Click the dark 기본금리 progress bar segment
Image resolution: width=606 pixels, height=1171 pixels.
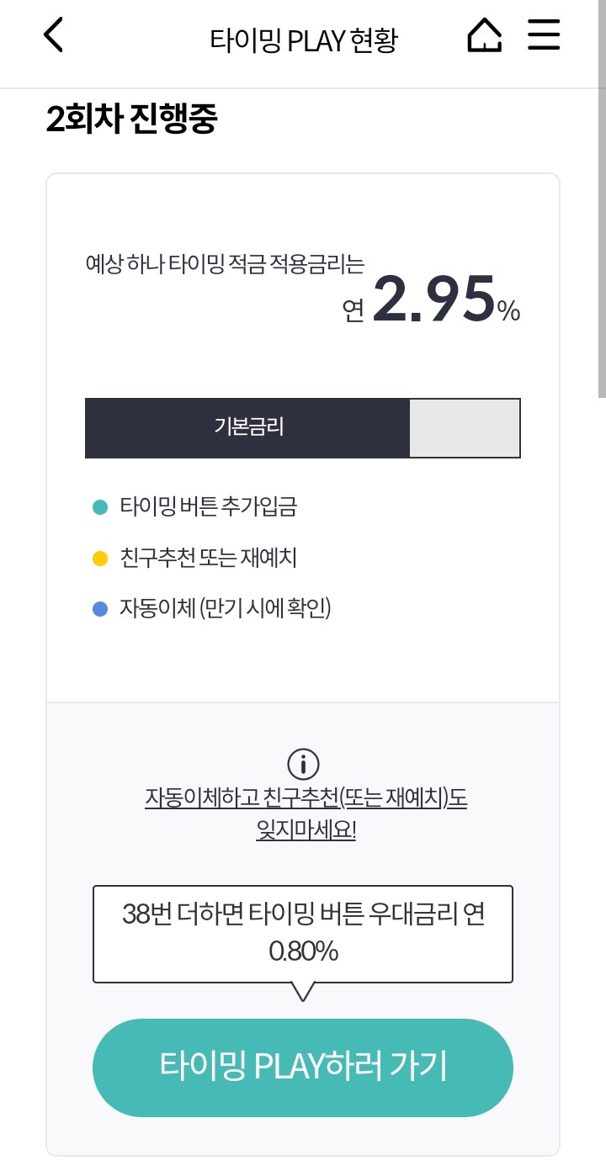[x=247, y=427]
